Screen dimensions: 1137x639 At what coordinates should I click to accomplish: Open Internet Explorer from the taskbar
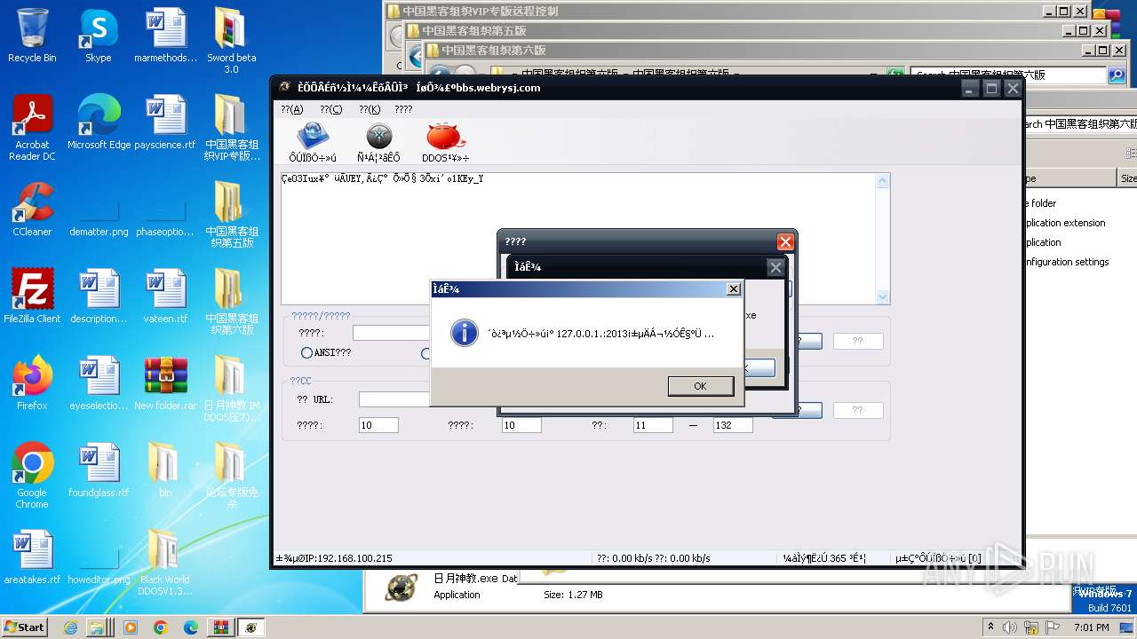(x=71, y=627)
